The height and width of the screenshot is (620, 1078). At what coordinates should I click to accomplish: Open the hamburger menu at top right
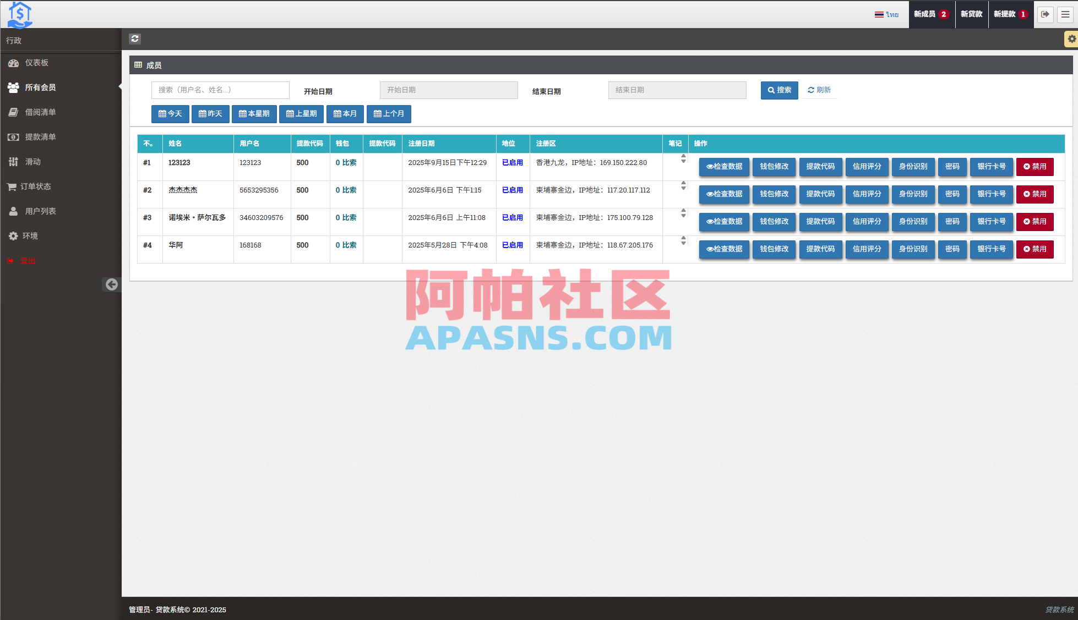pyautogui.click(x=1065, y=14)
